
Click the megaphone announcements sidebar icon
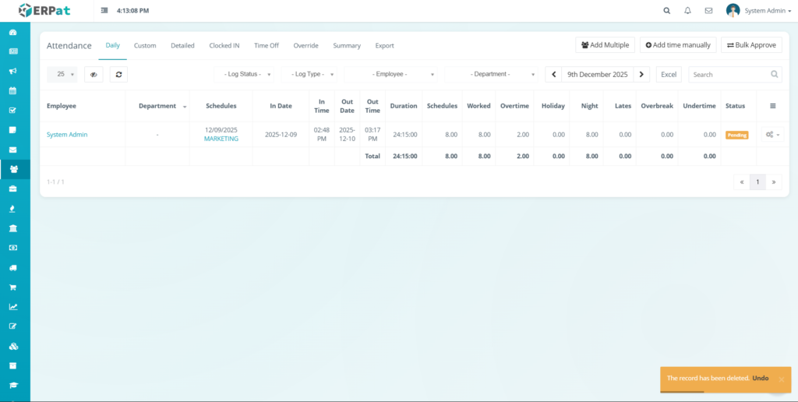pyautogui.click(x=13, y=71)
